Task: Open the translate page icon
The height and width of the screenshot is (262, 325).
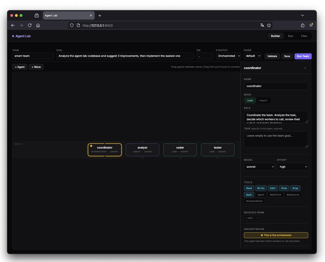Action: (262, 25)
